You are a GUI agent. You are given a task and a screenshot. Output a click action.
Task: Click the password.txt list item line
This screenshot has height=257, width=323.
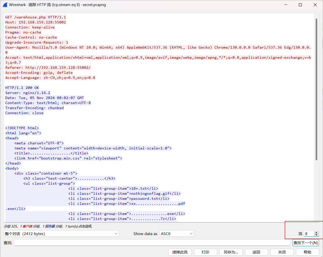(119, 199)
